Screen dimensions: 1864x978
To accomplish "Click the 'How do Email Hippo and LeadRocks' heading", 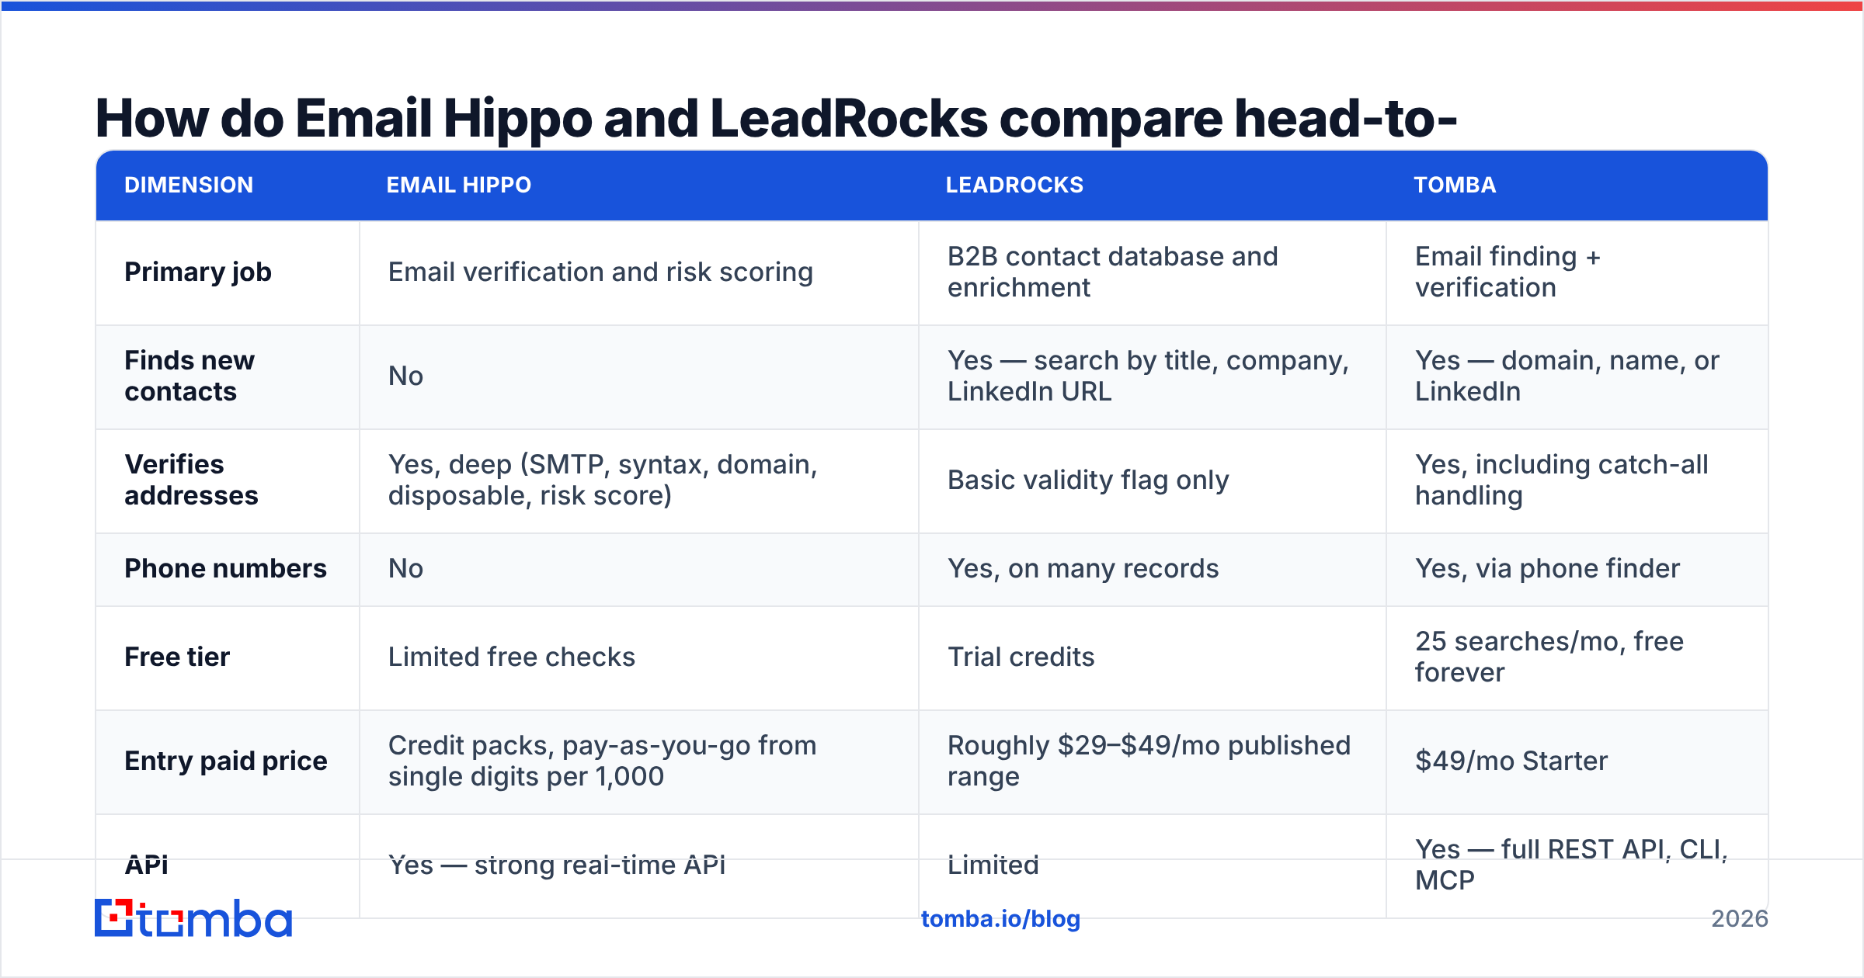I will point(776,118).
